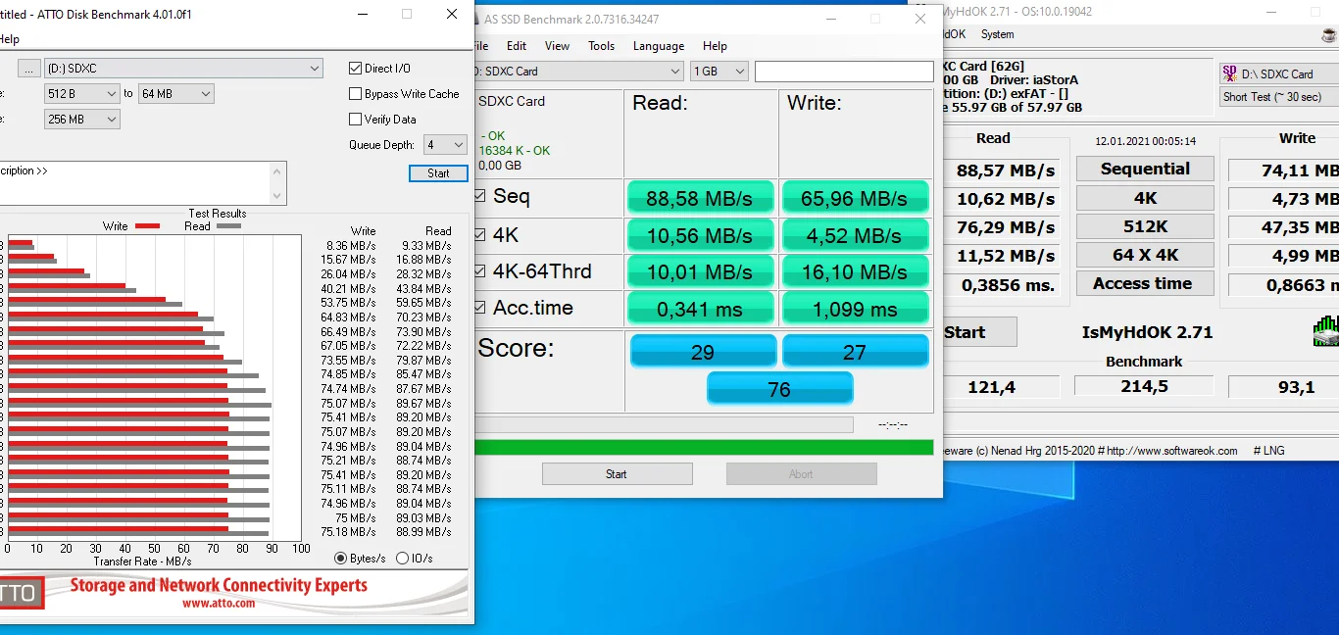Click the total score 76 in AS SSD

click(x=779, y=389)
